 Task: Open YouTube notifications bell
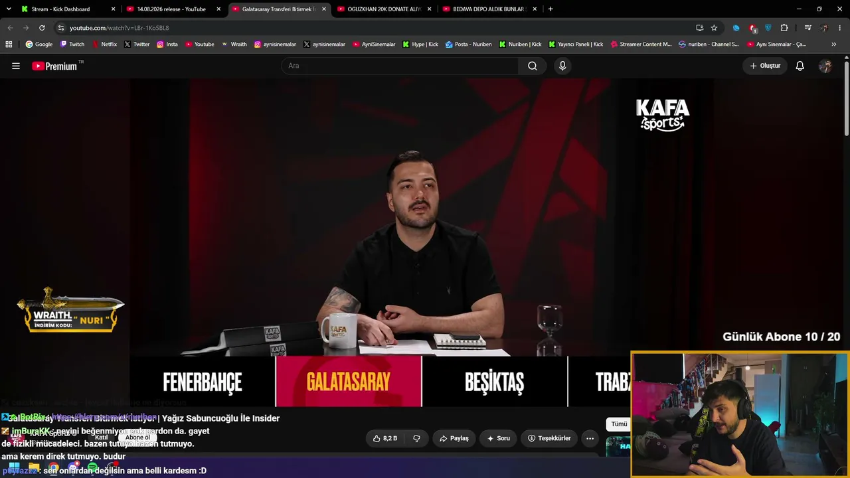800,66
